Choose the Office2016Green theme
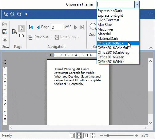 coord(118,57)
